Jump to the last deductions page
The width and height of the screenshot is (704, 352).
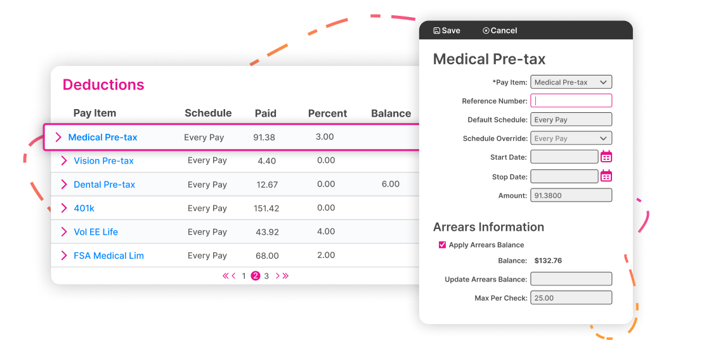[x=285, y=276]
